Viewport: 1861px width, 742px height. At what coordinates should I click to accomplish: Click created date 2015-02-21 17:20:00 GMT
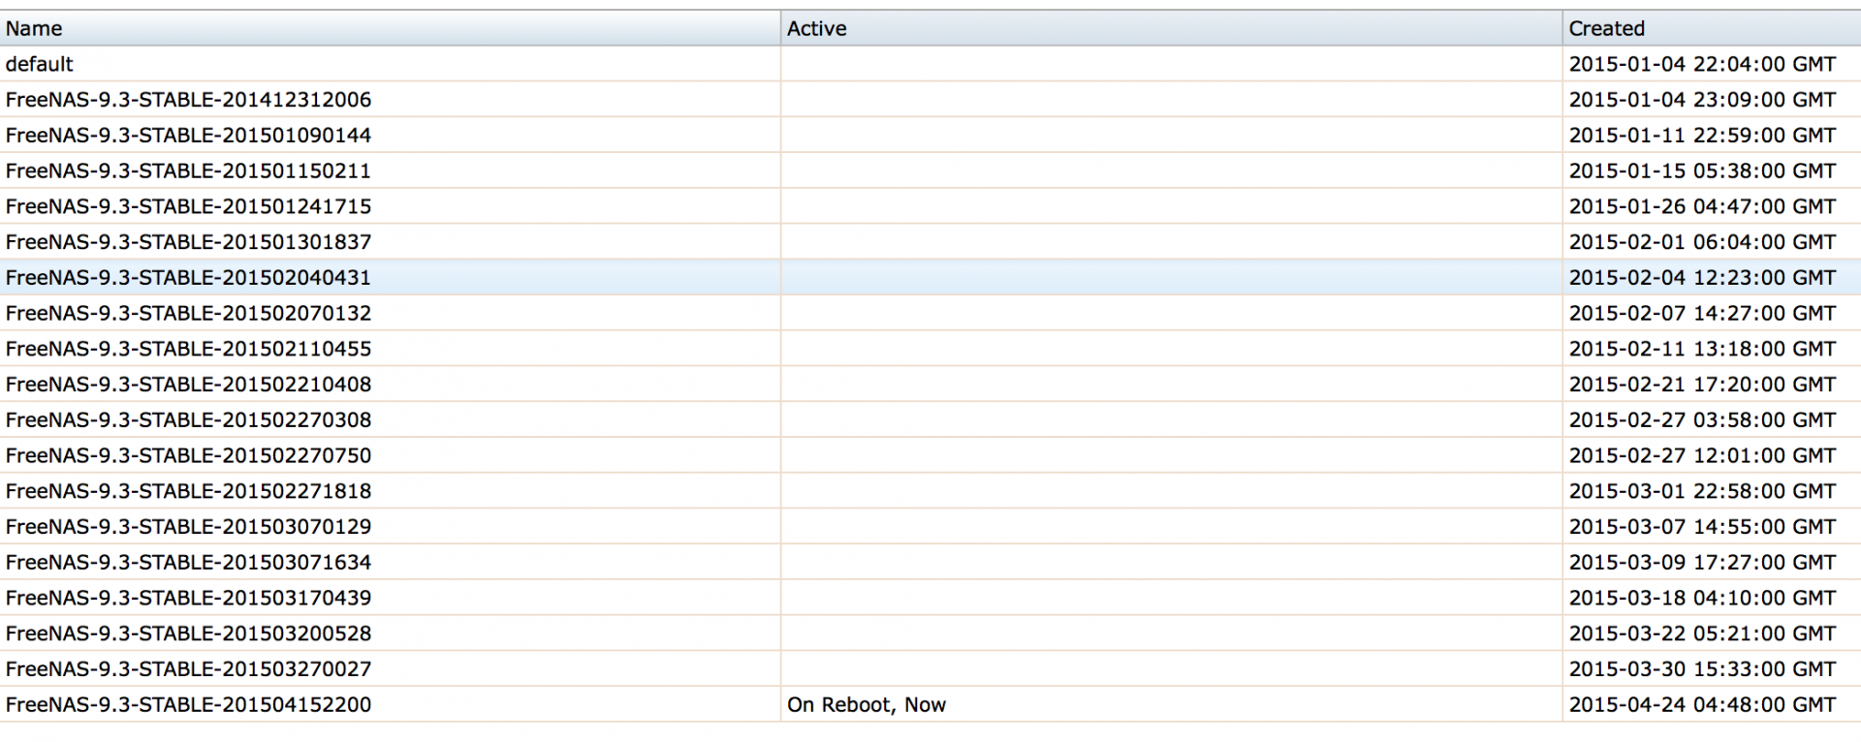[1702, 385]
